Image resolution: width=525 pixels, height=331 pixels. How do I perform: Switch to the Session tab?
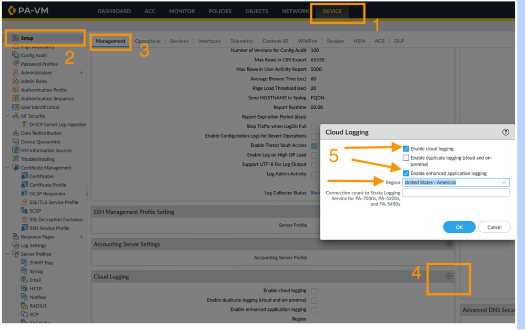point(335,41)
